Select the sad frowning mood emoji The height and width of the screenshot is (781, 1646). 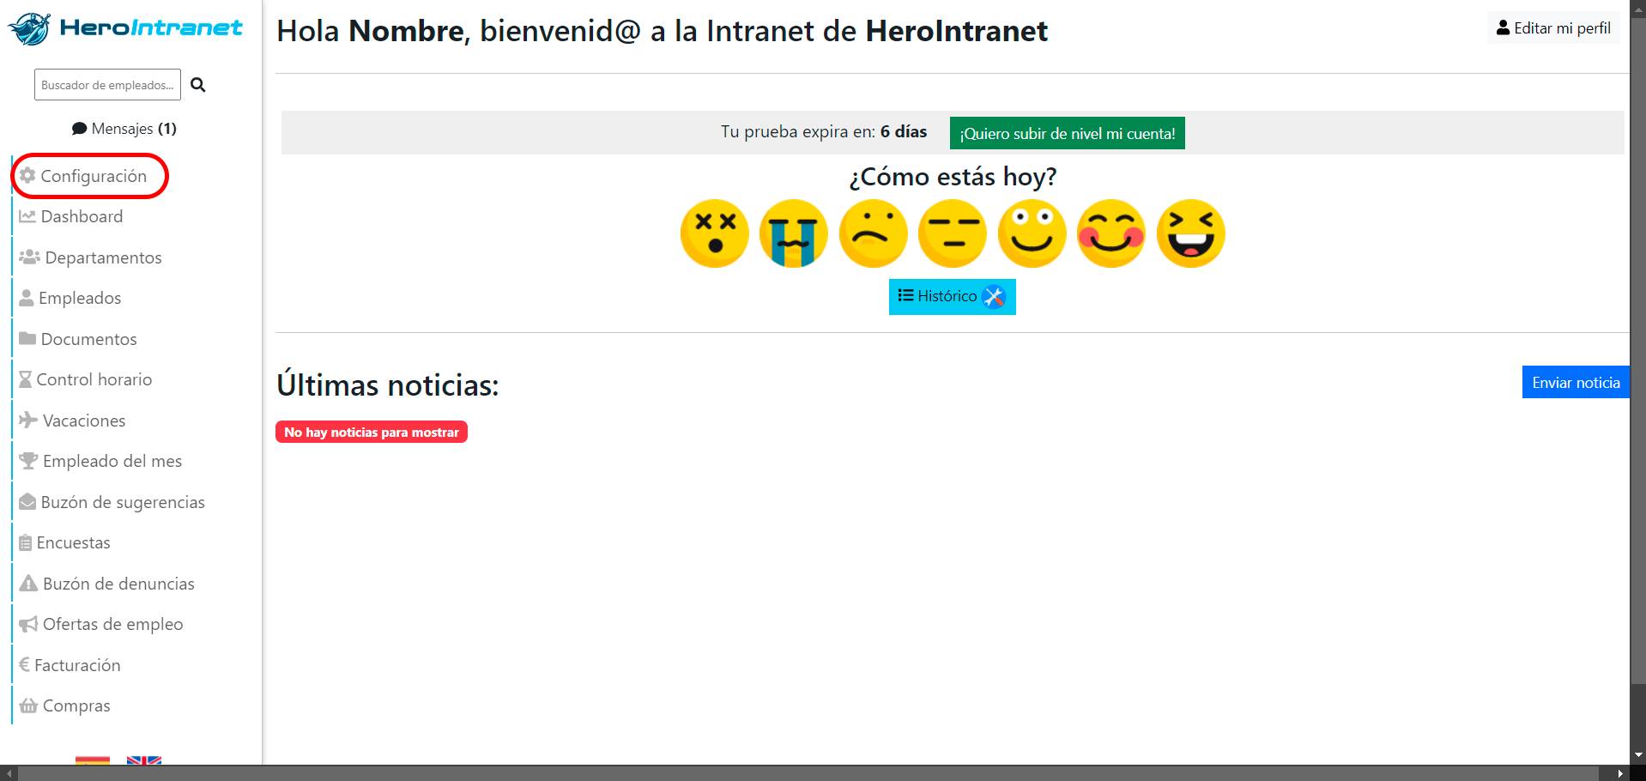874,233
